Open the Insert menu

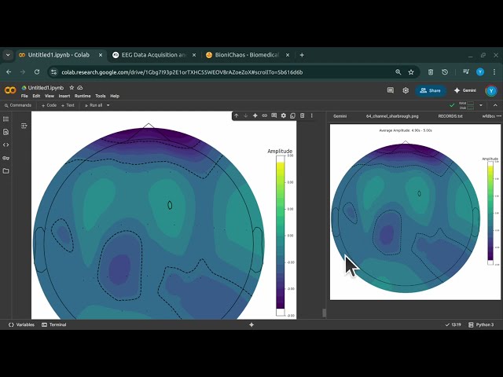pyautogui.click(x=64, y=96)
